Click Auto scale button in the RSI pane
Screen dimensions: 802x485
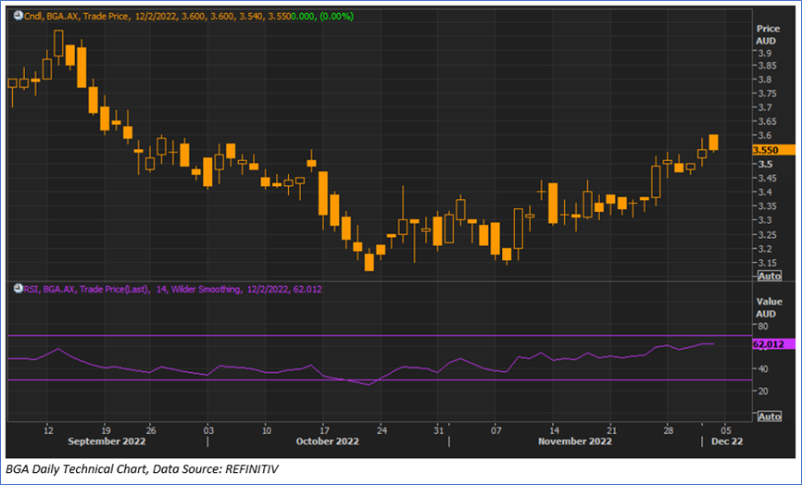(x=770, y=417)
